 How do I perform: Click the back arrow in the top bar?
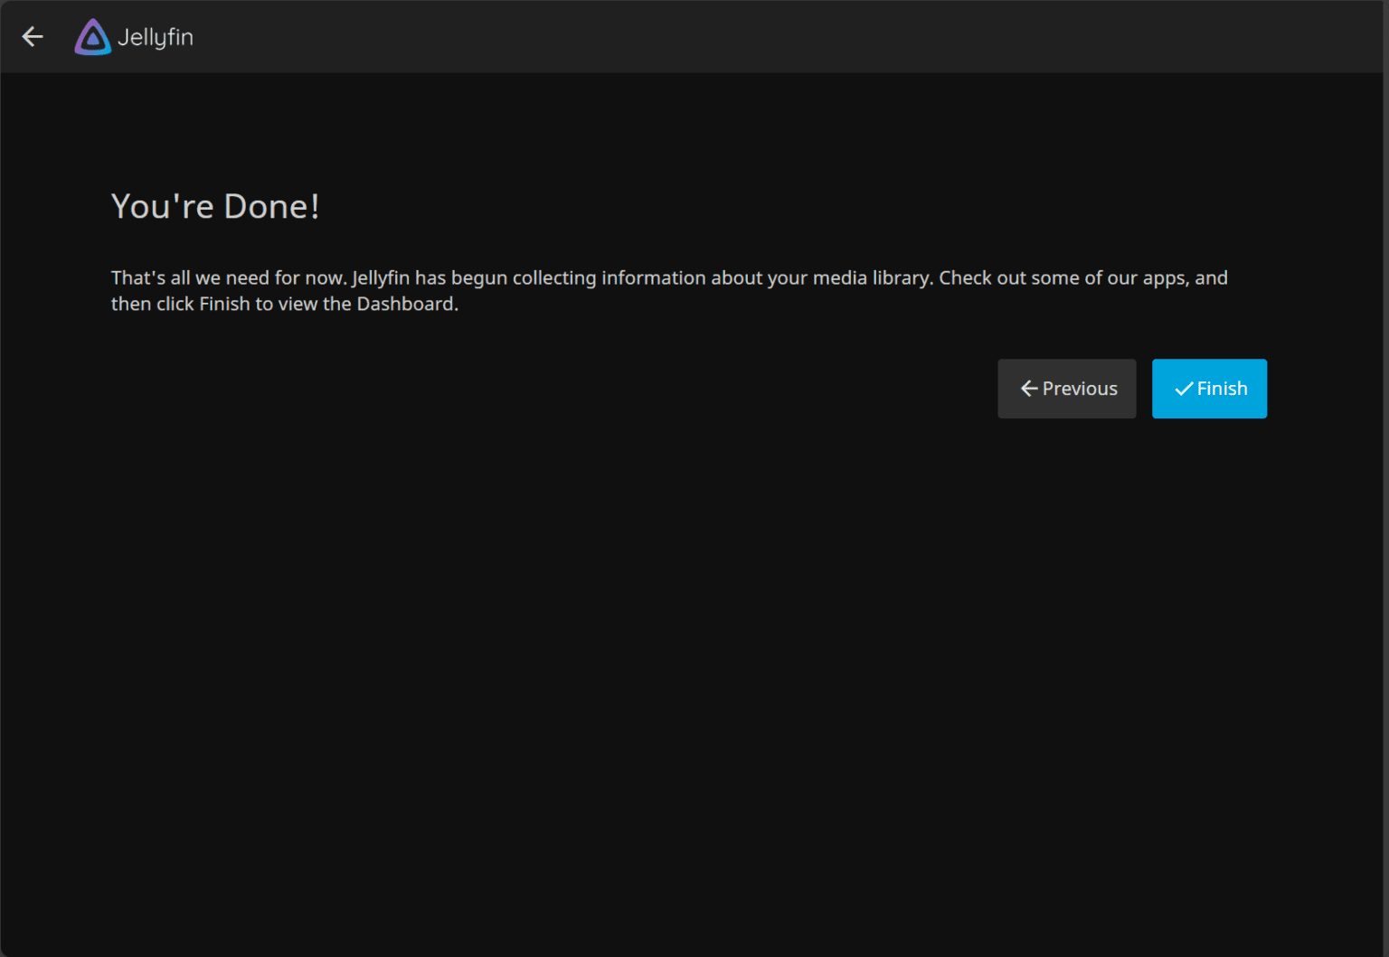pyautogui.click(x=33, y=36)
